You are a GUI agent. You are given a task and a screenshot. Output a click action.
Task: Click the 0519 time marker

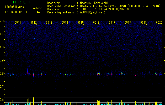(x=143, y=23)
